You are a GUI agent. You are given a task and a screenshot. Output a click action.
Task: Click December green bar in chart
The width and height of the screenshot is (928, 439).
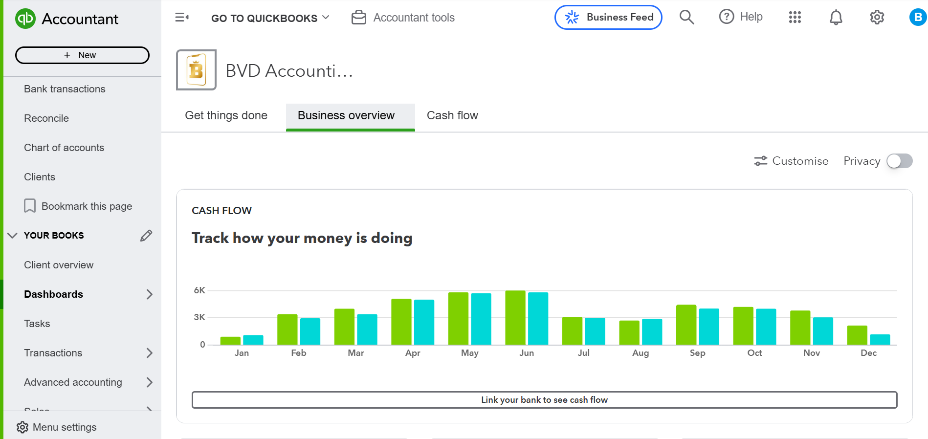coord(857,335)
